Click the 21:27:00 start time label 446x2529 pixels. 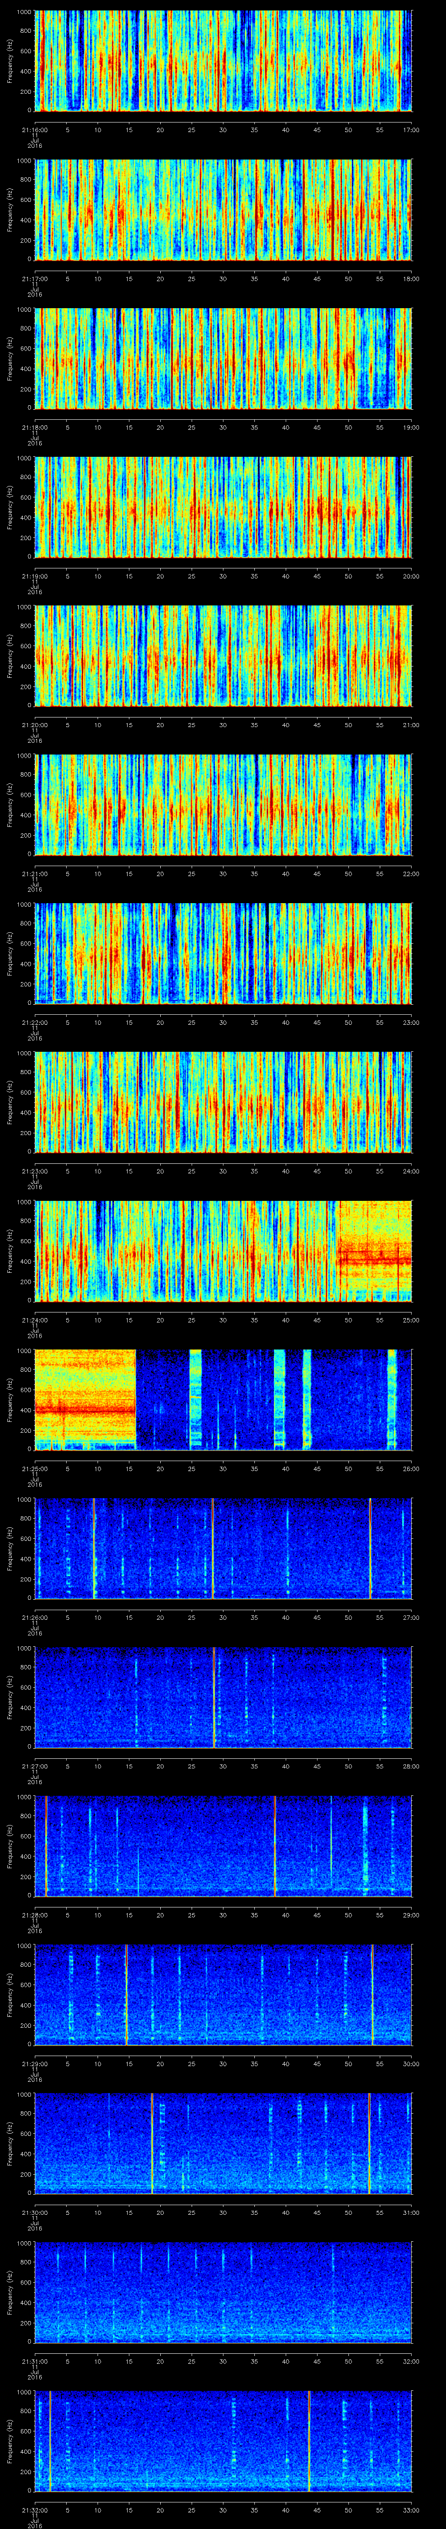coord(34,1766)
